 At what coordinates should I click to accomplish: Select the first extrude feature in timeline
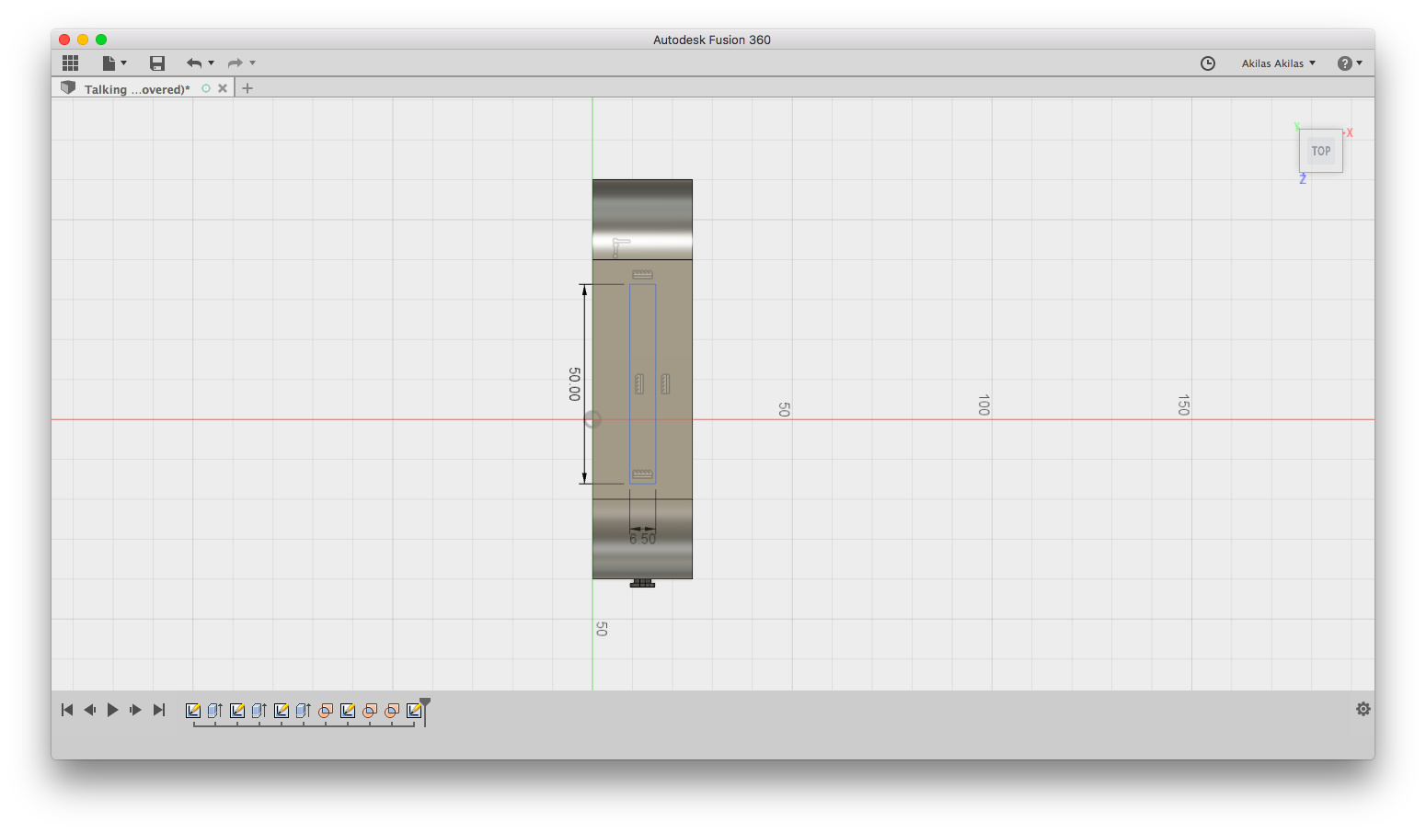click(215, 711)
